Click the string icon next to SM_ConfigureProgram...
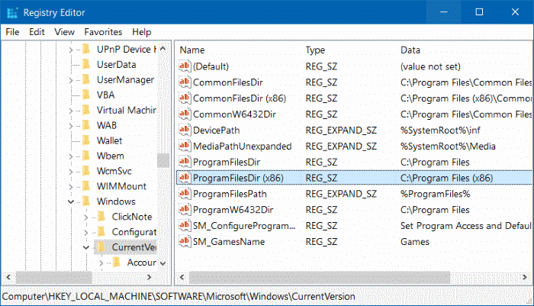This screenshot has width=534, height=306. point(185,226)
